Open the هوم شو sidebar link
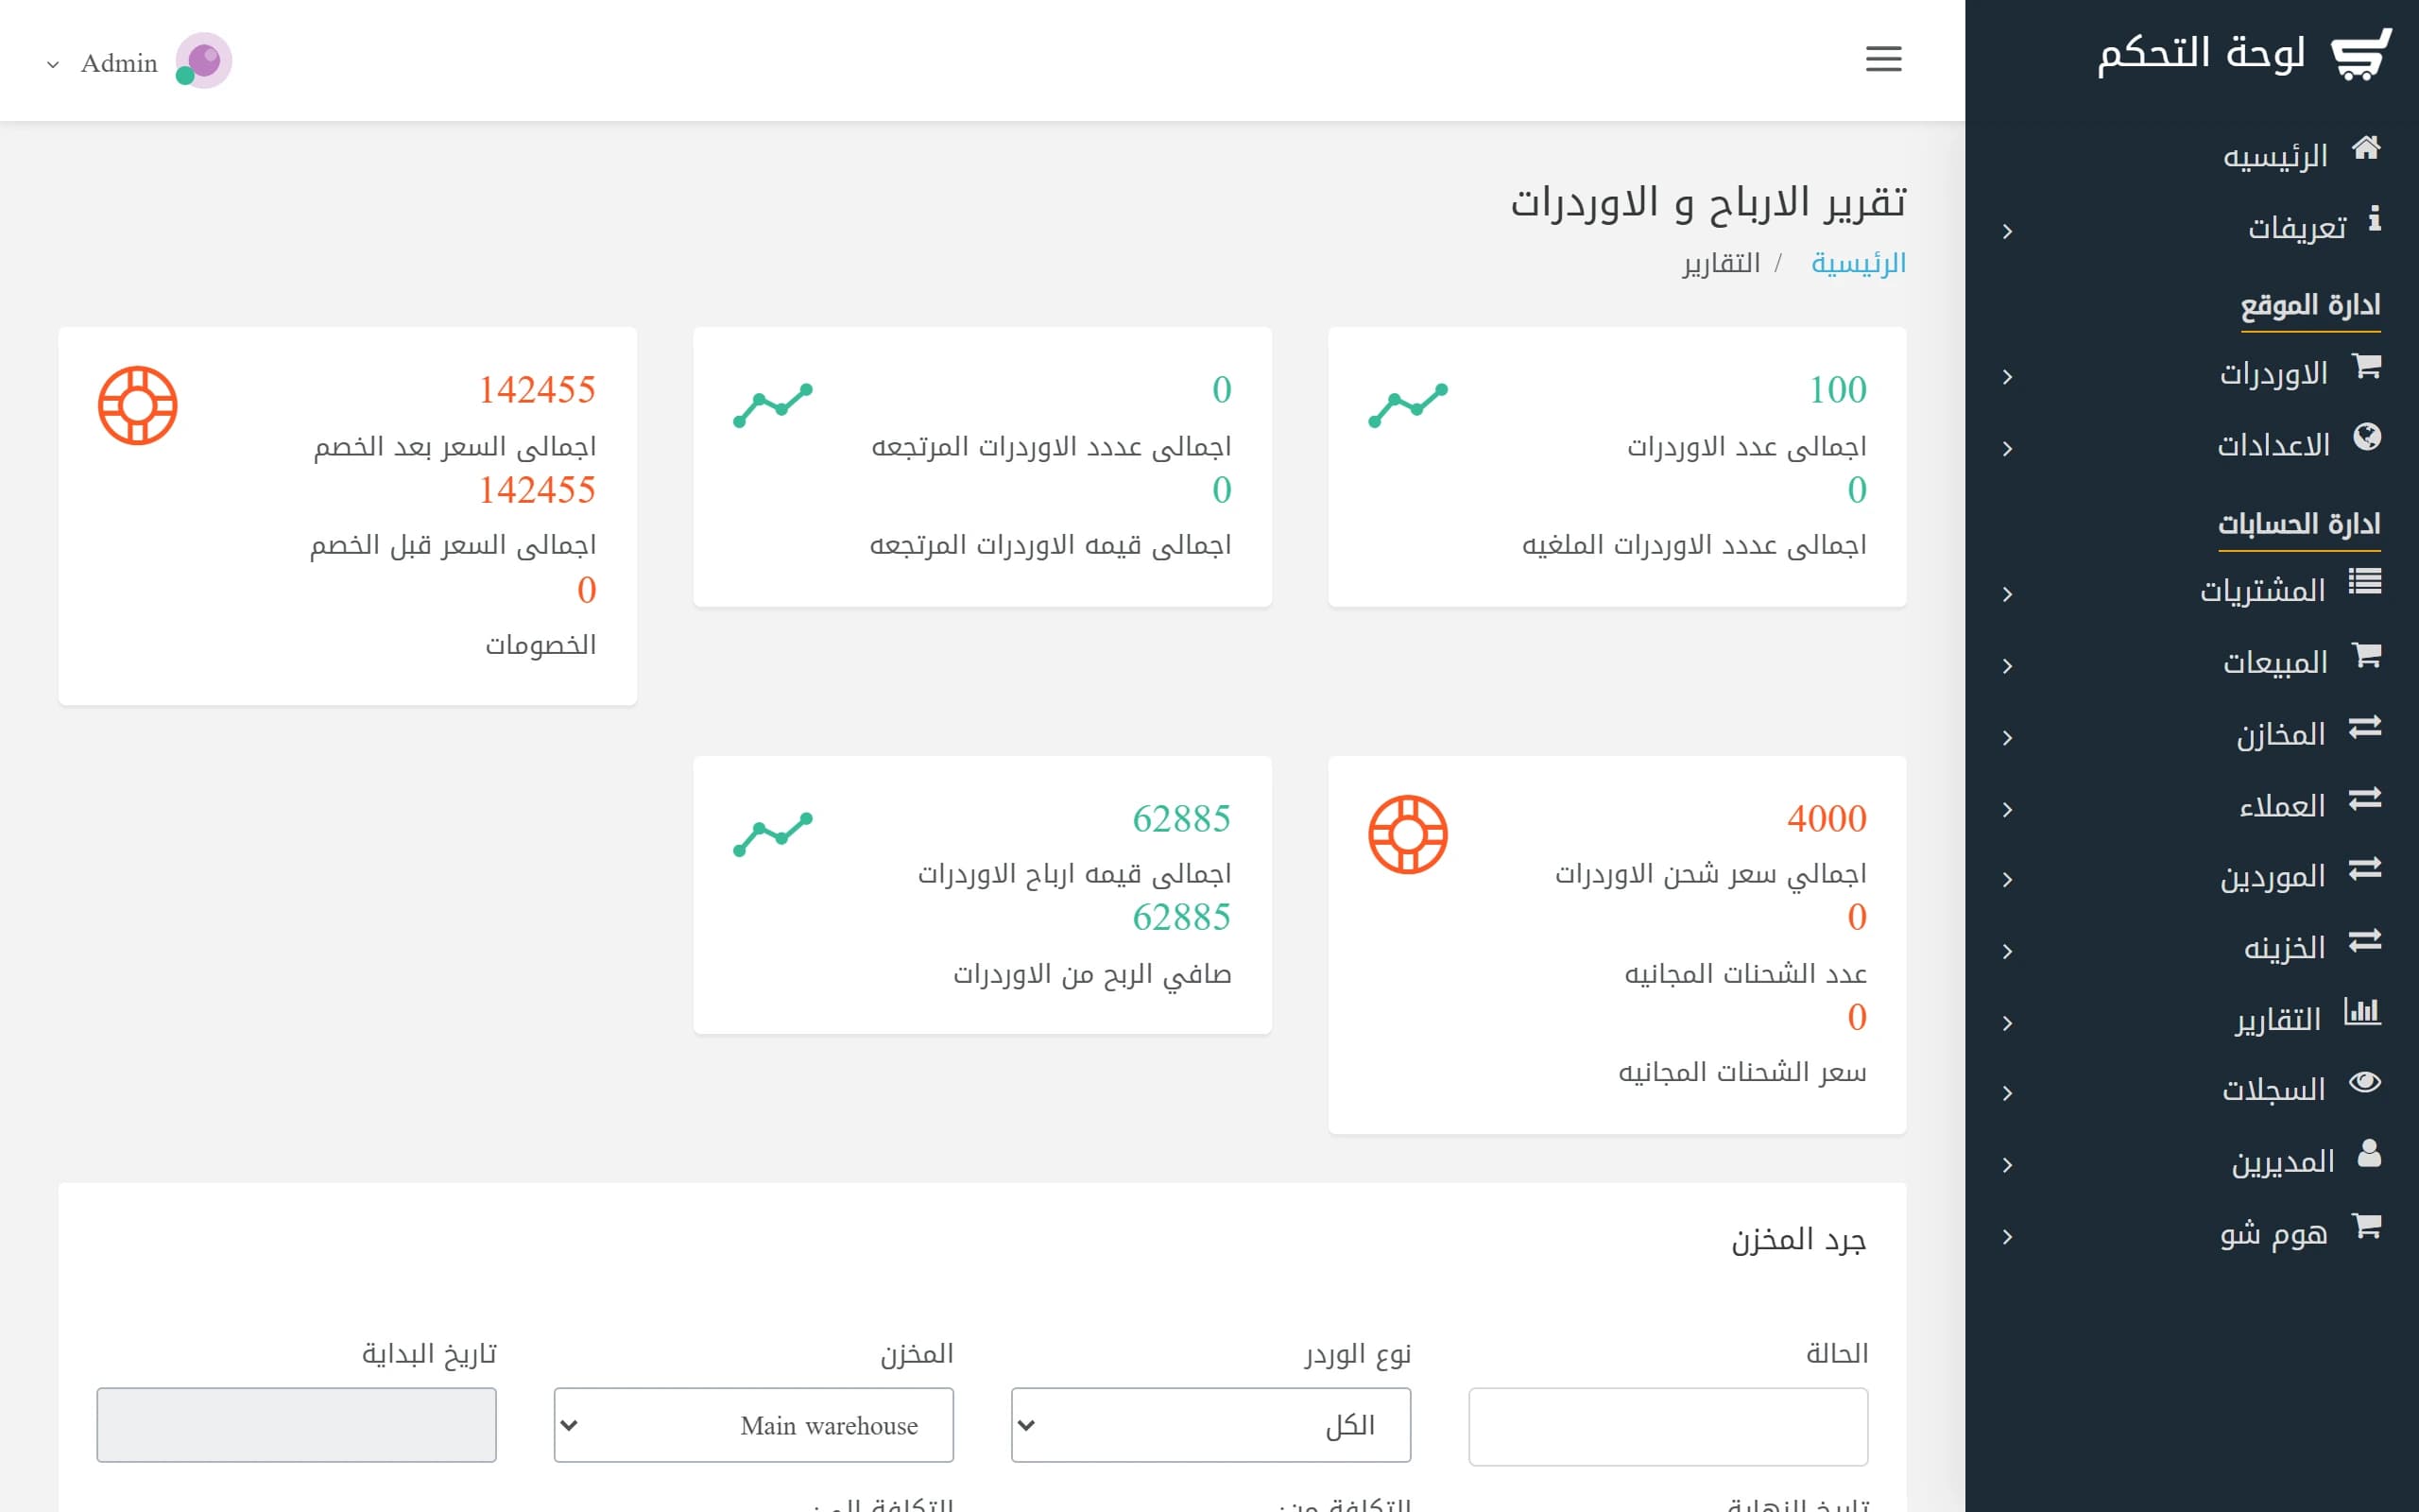This screenshot has width=2419, height=1512. [x=2192, y=1233]
